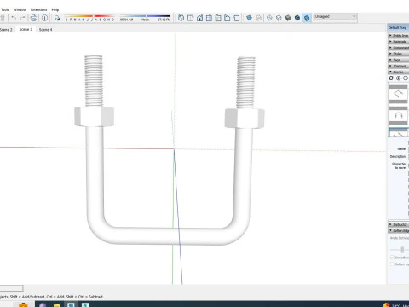Select Wireframe face style icon
This screenshot has width=409, height=307.
coord(269,18)
